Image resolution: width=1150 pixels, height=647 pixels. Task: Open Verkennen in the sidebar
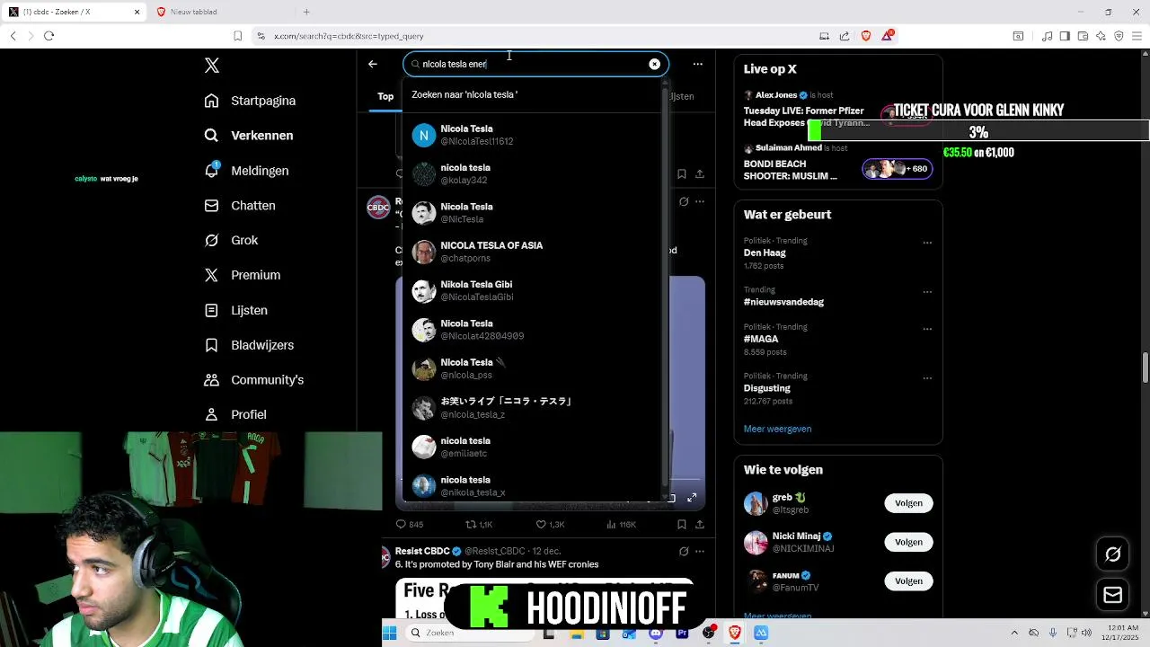[249, 136]
